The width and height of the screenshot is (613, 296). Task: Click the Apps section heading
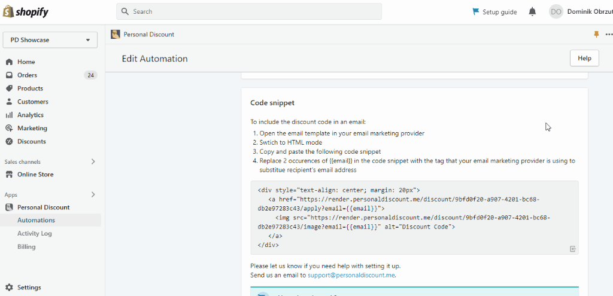tap(11, 194)
